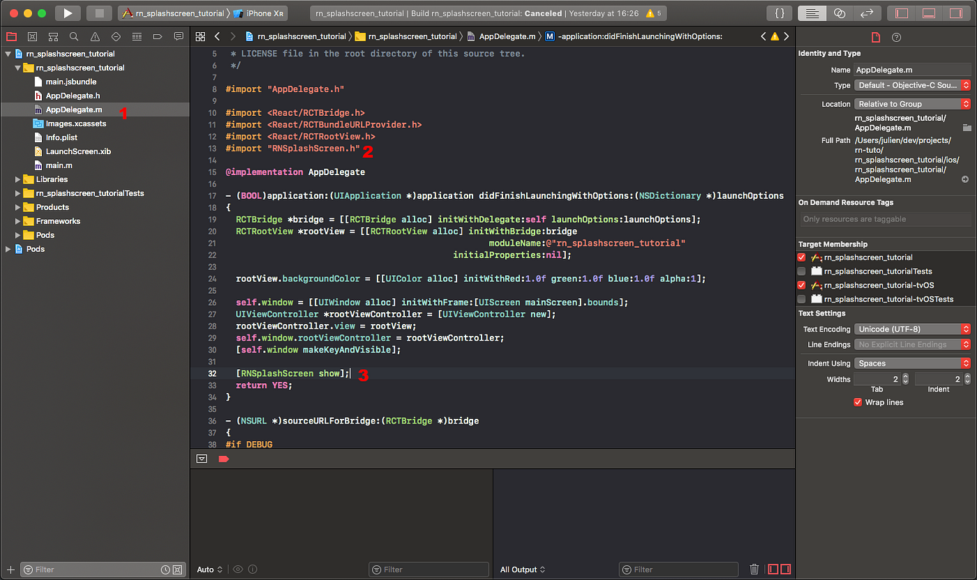Enable rn_splashscreen_tutorialTests target membership

[801, 272]
